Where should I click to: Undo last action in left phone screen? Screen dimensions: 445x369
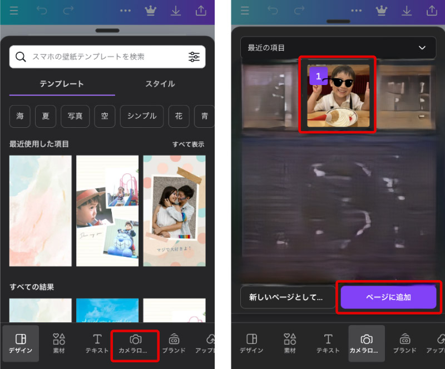tap(41, 11)
